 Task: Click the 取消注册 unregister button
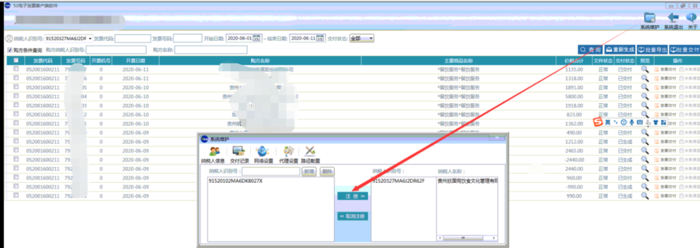(x=352, y=216)
